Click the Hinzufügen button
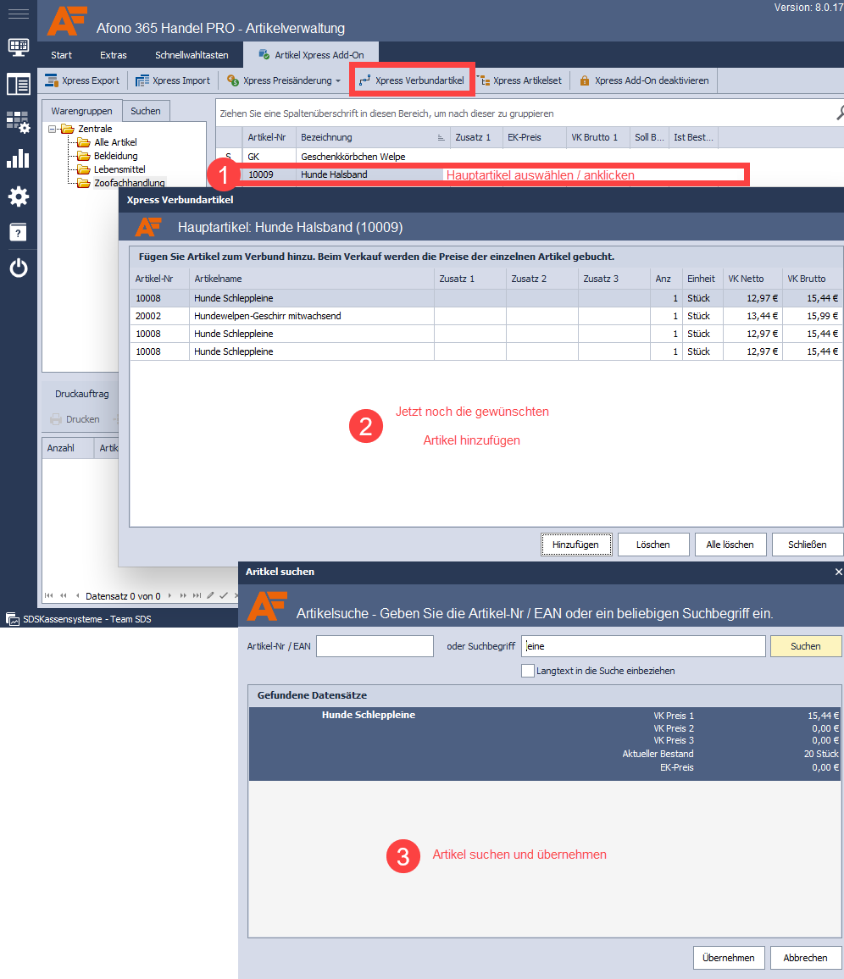 coord(575,545)
